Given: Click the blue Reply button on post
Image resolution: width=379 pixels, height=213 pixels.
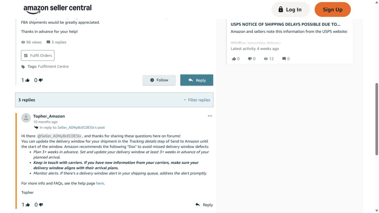Looking at the screenshot, I should tap(197, 80).
